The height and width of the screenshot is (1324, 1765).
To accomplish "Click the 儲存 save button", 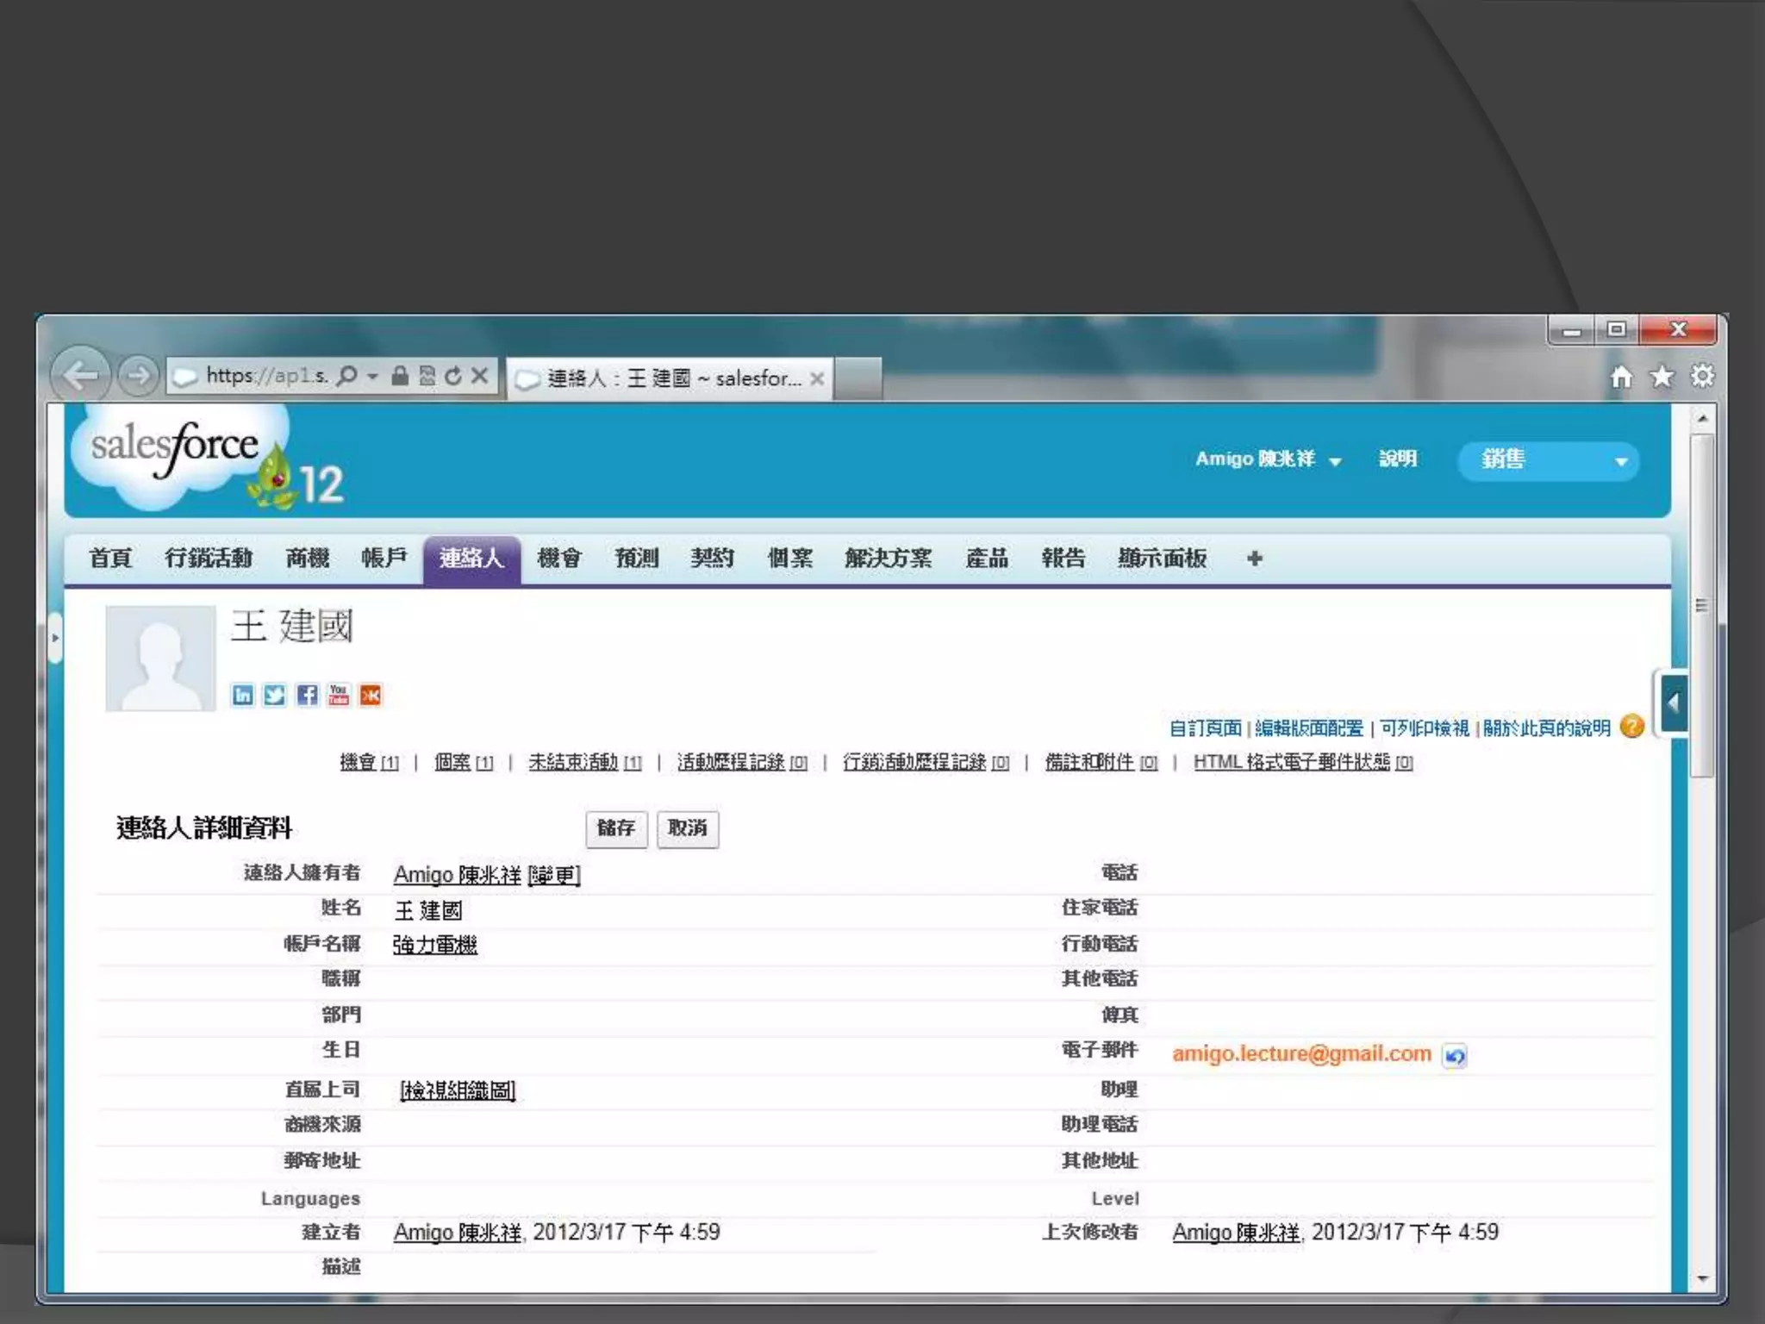I will pyautogui.click(x=615, y=828).
